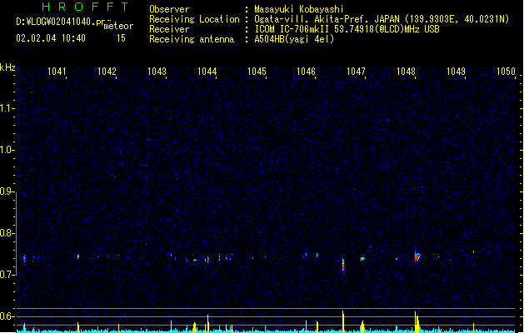Click the strong vertical meteor echo just before 1047
Image resolution: width=524 pixels, height=333 pixels.
click(x=343, y=266)
